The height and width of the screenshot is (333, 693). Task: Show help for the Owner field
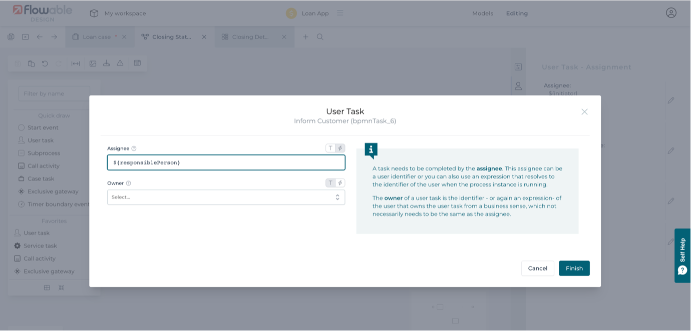tap(129, 183)
